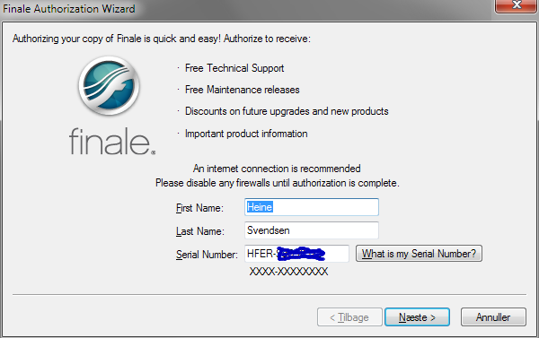Click the round Finale logo icon
This screenshot has height=338, width=539.
(x=109, y=86)
